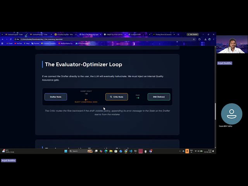
Task: Close the Day 2 Reasoning Layer tab
Action: (x=100, y=34)
